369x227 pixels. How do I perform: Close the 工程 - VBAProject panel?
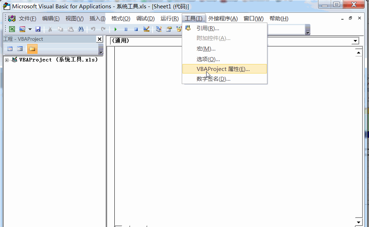[x=99, y=39]
